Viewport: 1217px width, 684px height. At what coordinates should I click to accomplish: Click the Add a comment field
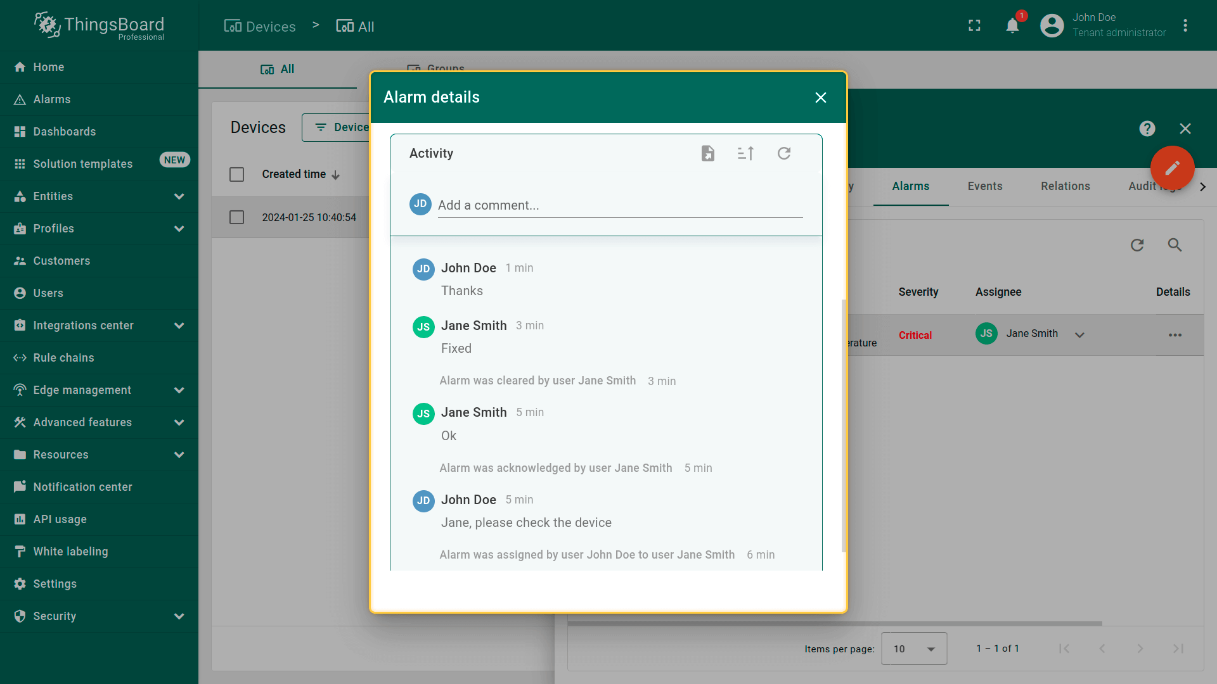[619, 205]
